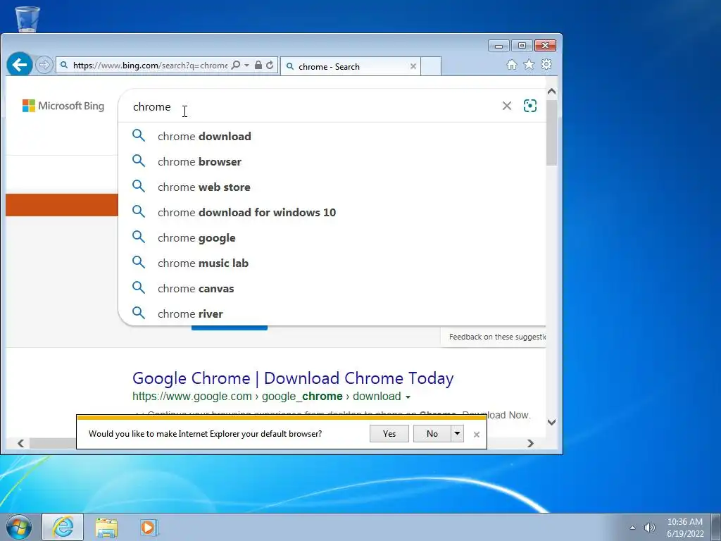Refresh the page with the reload icon

pos(270,66)
